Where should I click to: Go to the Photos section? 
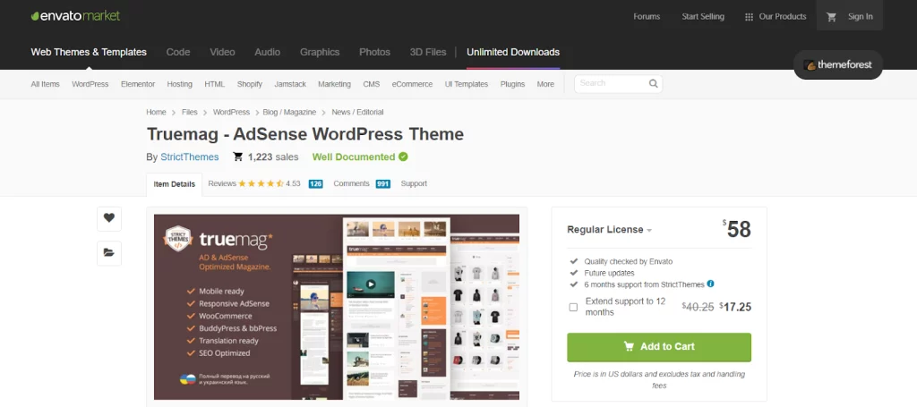click(375, 52)
